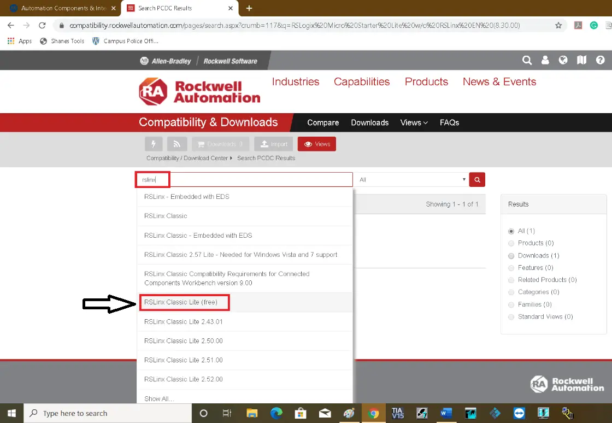Open TIA V15 from taskbar
This screenshot has width=612, height=423.
click(397, 413)
